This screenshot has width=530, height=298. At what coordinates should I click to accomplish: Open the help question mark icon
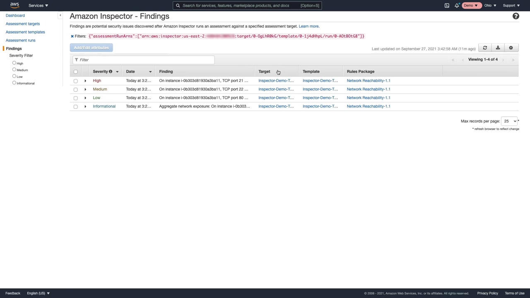coord(516,16)
